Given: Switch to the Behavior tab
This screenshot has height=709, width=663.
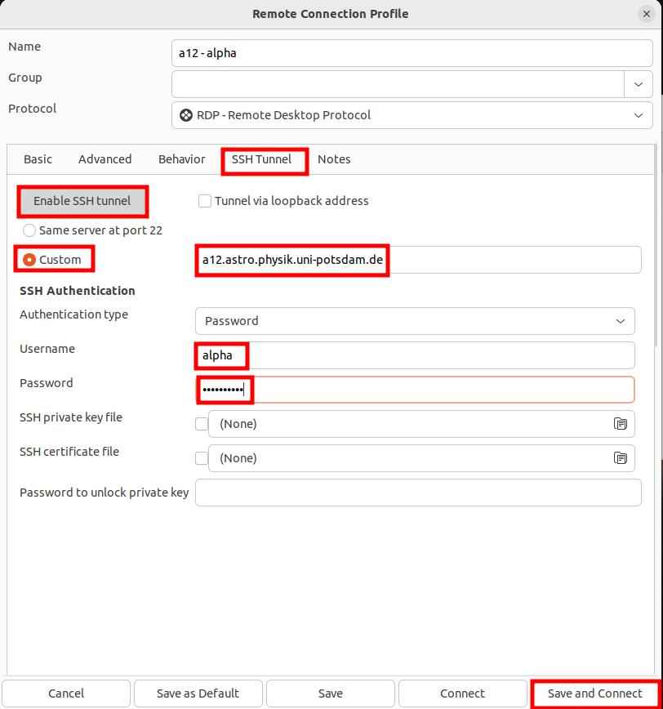Looking at the screenshot, I should pyautogui.click(x=181, y=159).
